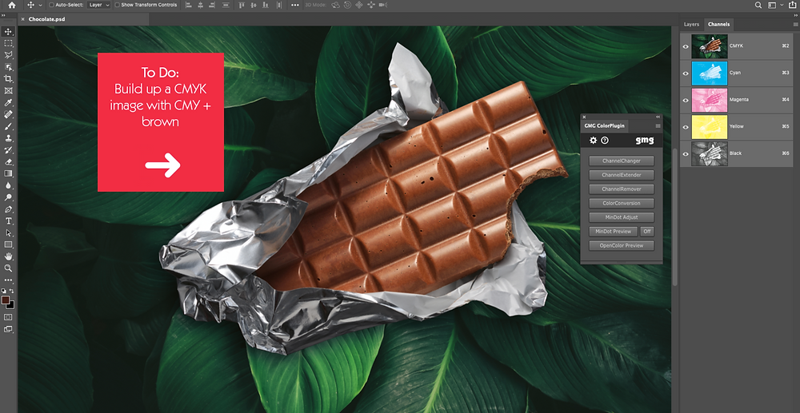Close the Chocolate.psd document tab

click(22, 19)
